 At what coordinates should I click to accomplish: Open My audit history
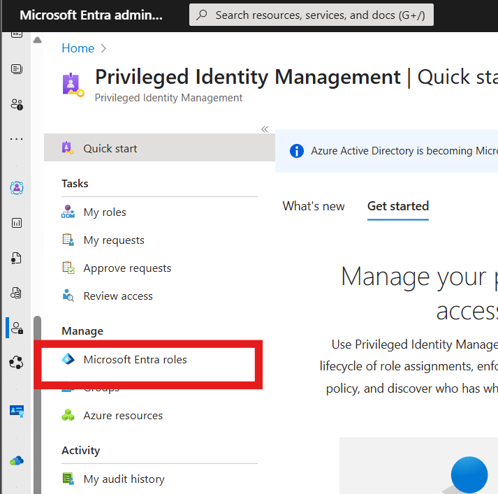124,479
